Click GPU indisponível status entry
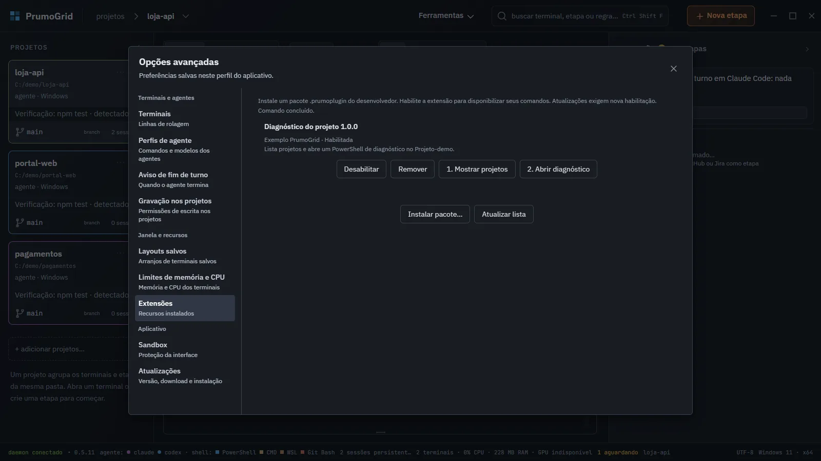The width and height of the screenshot is (821, 461). point(565,452)
